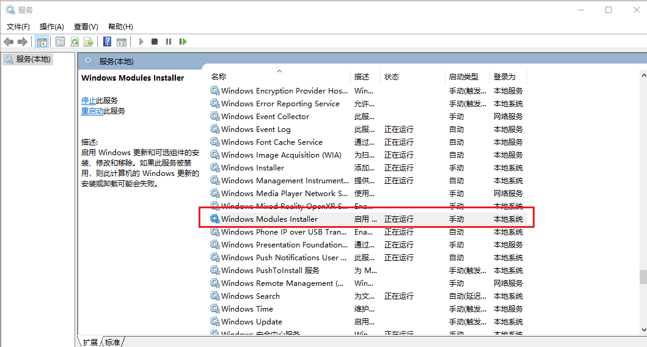This screenshot has height=347, width=647.
Task: Select Windows Modules Installer service name
Action: (x=269, y=219)
